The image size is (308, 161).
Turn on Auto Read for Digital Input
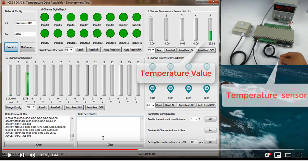point(112,50)
